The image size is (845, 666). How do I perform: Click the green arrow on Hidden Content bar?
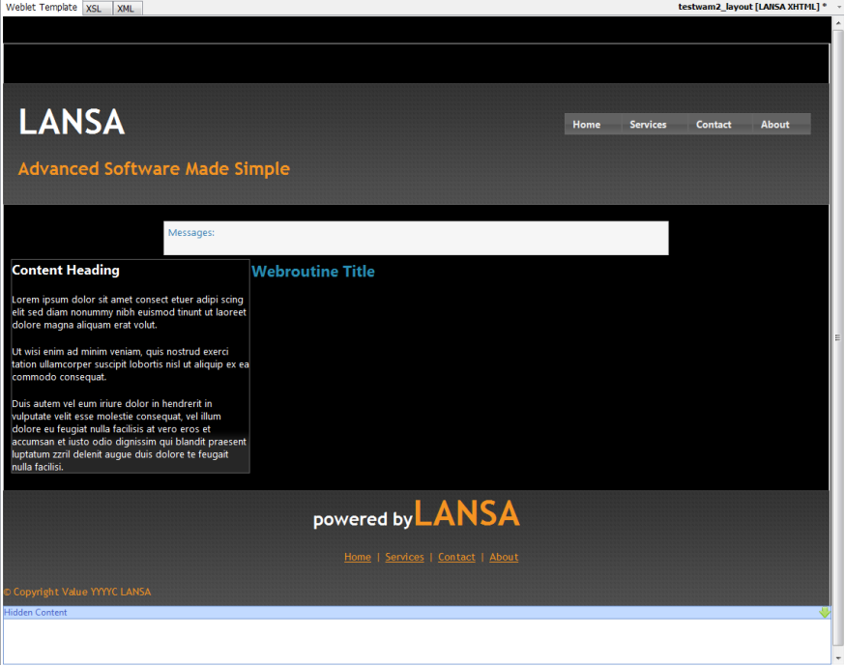coord(824,613)
